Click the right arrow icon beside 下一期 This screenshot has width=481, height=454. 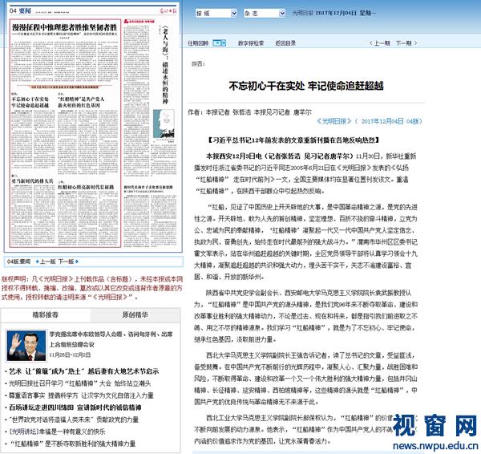415,43
